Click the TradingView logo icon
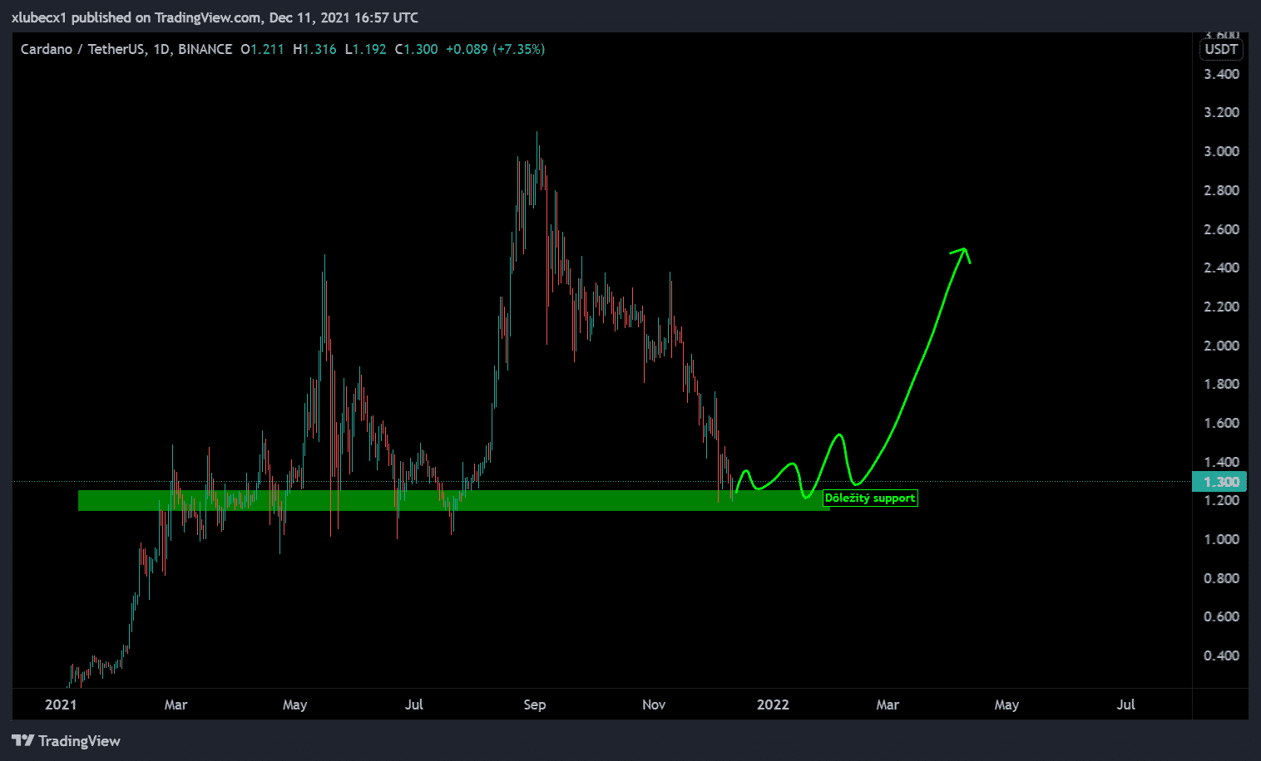Viewport: 1261px width, 761px height. 22,740
